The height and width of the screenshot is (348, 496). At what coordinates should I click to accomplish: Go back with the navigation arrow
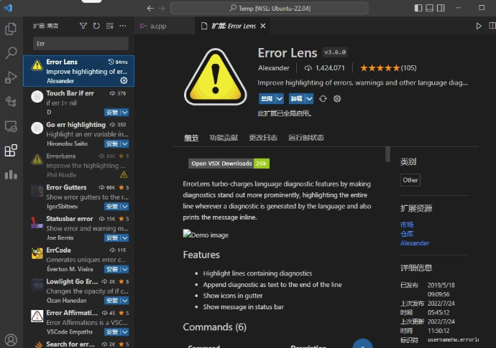point(150,8)
